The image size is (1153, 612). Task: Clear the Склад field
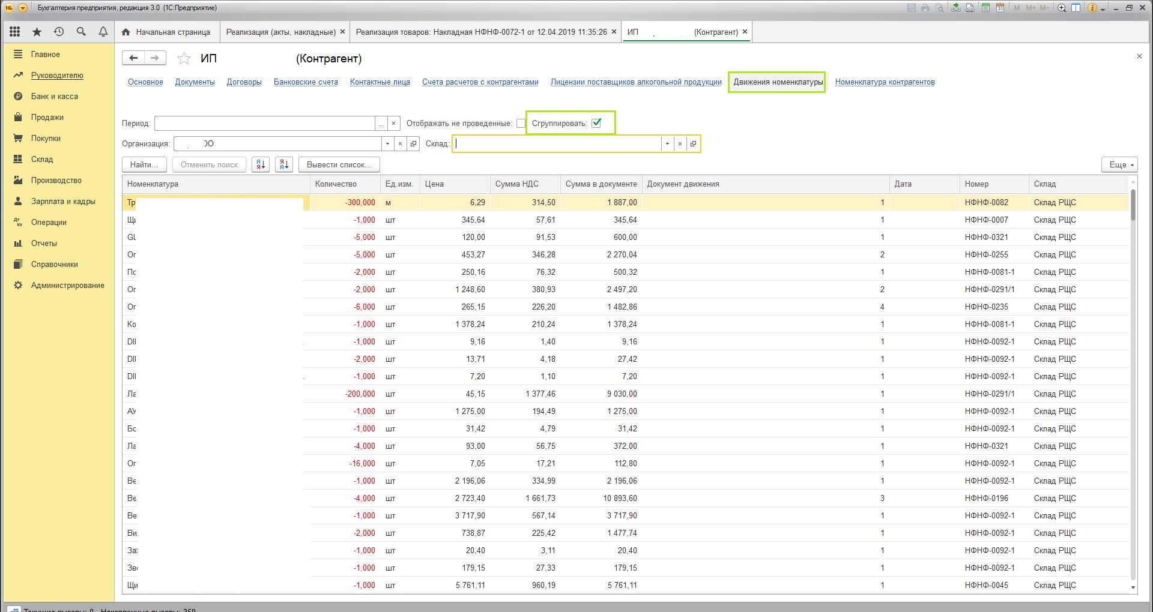tap(680, 144)
